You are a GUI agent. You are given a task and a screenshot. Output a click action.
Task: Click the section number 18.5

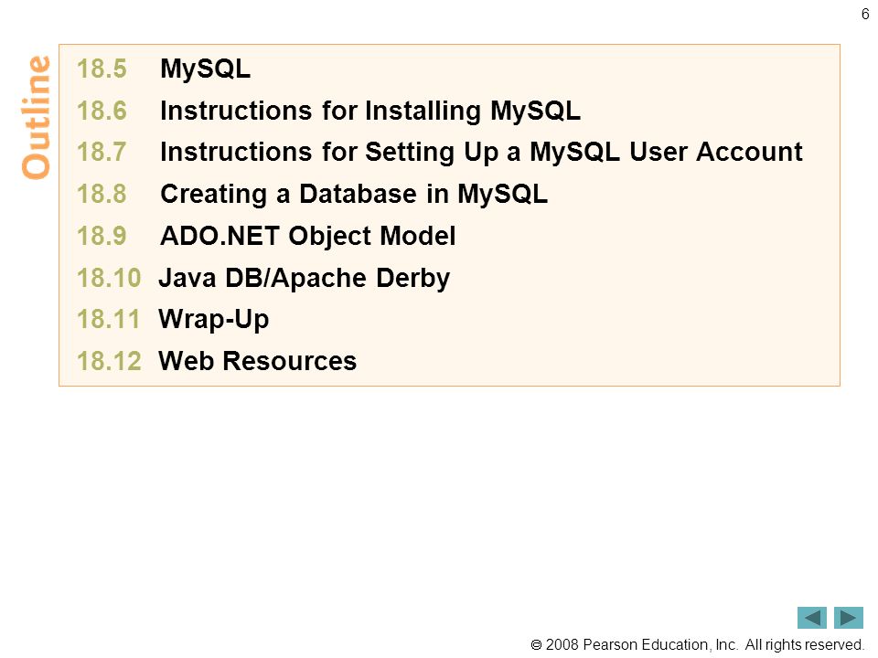[x=102, y=69]
